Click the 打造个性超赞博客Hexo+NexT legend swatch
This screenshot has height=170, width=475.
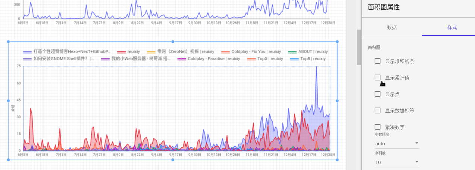coord(27,52)
